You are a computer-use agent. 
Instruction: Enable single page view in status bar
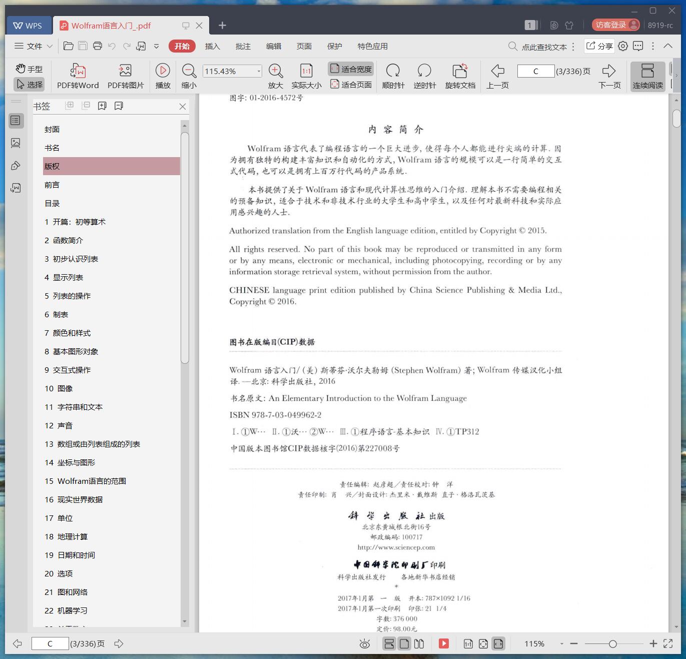coord(404,644)
